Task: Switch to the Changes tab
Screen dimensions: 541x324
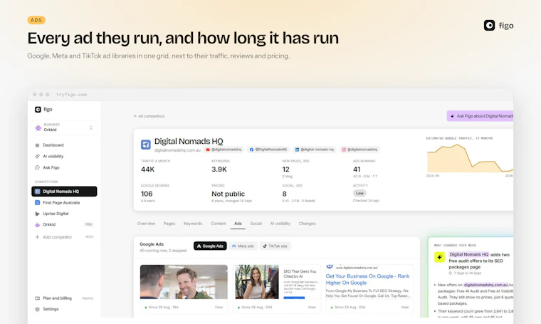Action: pos(307,224)
